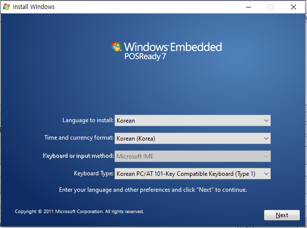This screenshot has height=228, width=307.
Task: Click the 'Language to install:' label
Action: pos(88,120)
